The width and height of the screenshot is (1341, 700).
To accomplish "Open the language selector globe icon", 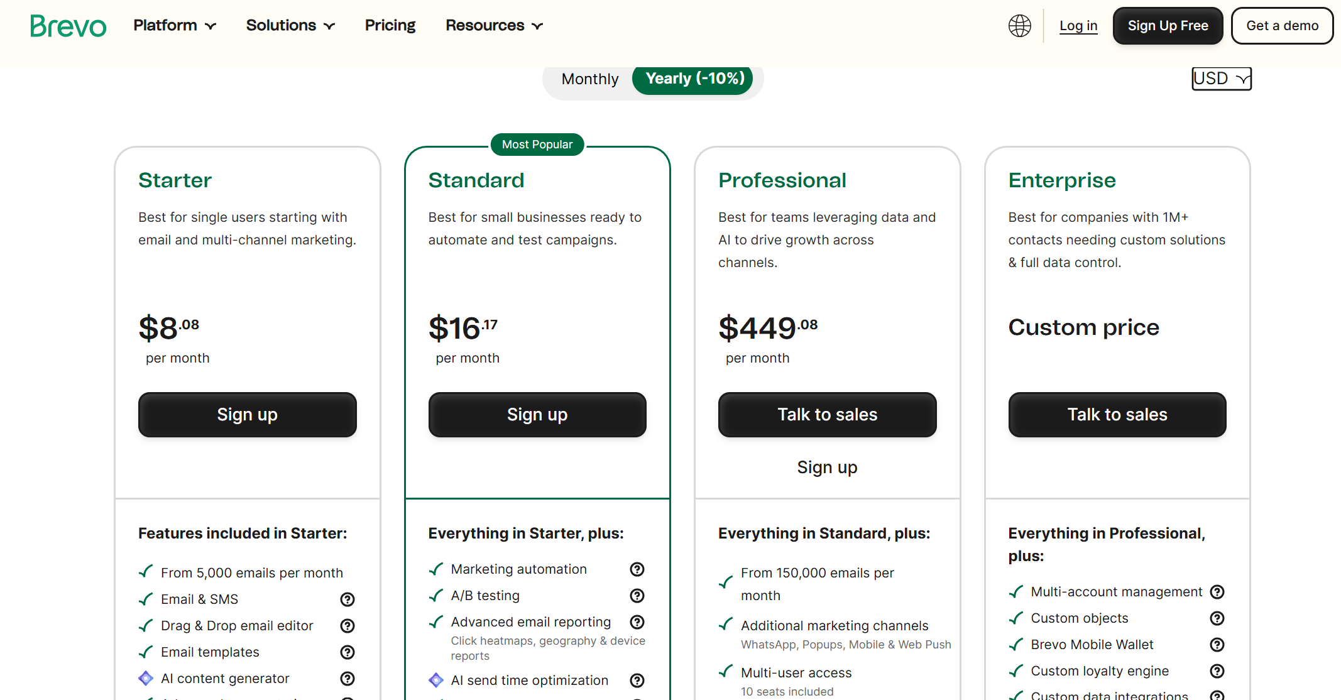I will (x=1019, y=26).
